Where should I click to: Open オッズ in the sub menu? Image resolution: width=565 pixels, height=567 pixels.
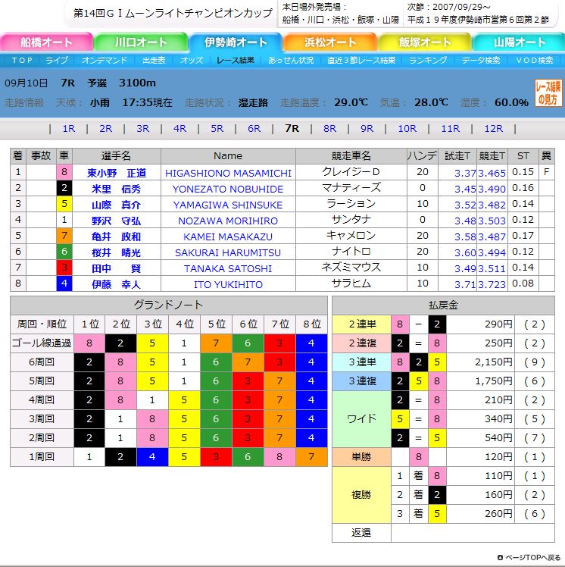(x=192, y=60)
